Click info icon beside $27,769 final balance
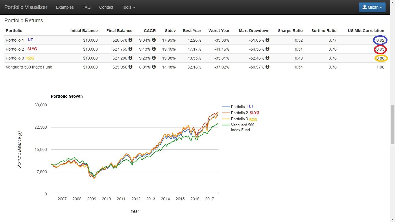The width and height of the screenshot is (395, 222). coord(130,49)
